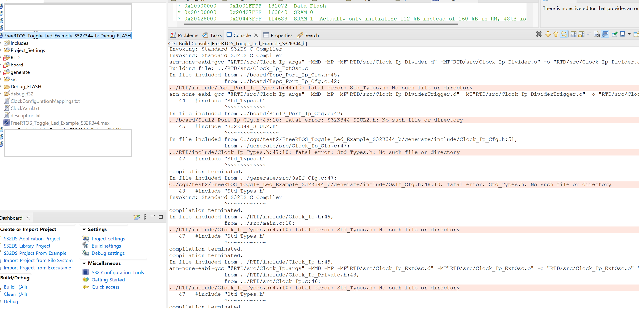The width and height of the screenshot is (639, 309).
Task: Expand the board folder arrow
Action: coord(1,65)
